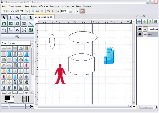Click the Copy icon in toolbar

33,11
